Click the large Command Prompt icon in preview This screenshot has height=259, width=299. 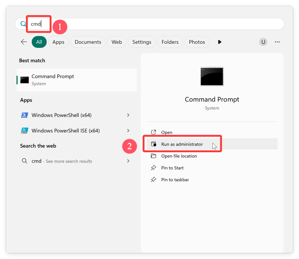click(x=212, y=76)
